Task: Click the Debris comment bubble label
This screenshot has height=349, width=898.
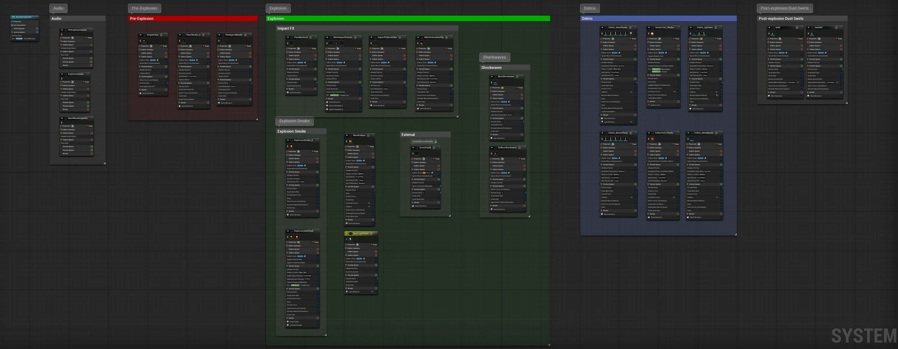Action: (x=589, y=8)
